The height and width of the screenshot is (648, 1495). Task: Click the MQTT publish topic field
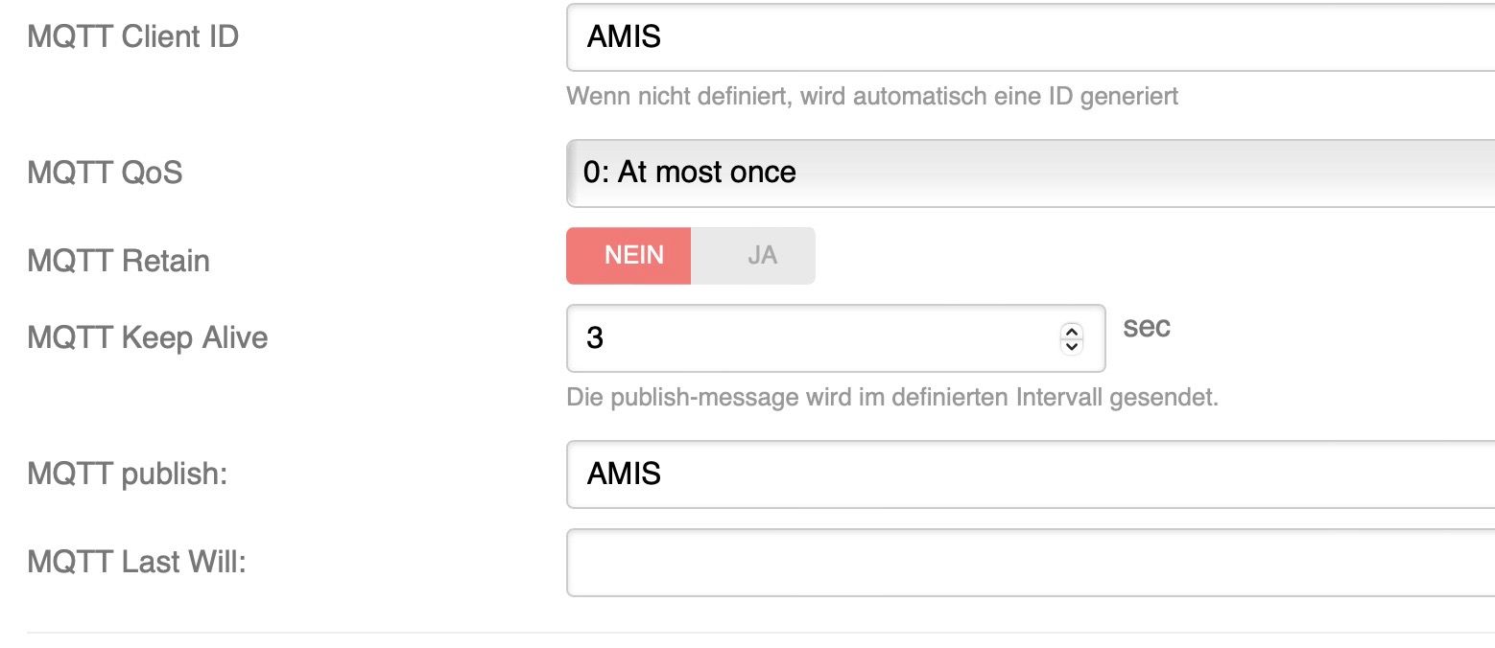point(1027,474)
